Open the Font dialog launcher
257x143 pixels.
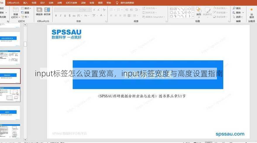(106, 21)
